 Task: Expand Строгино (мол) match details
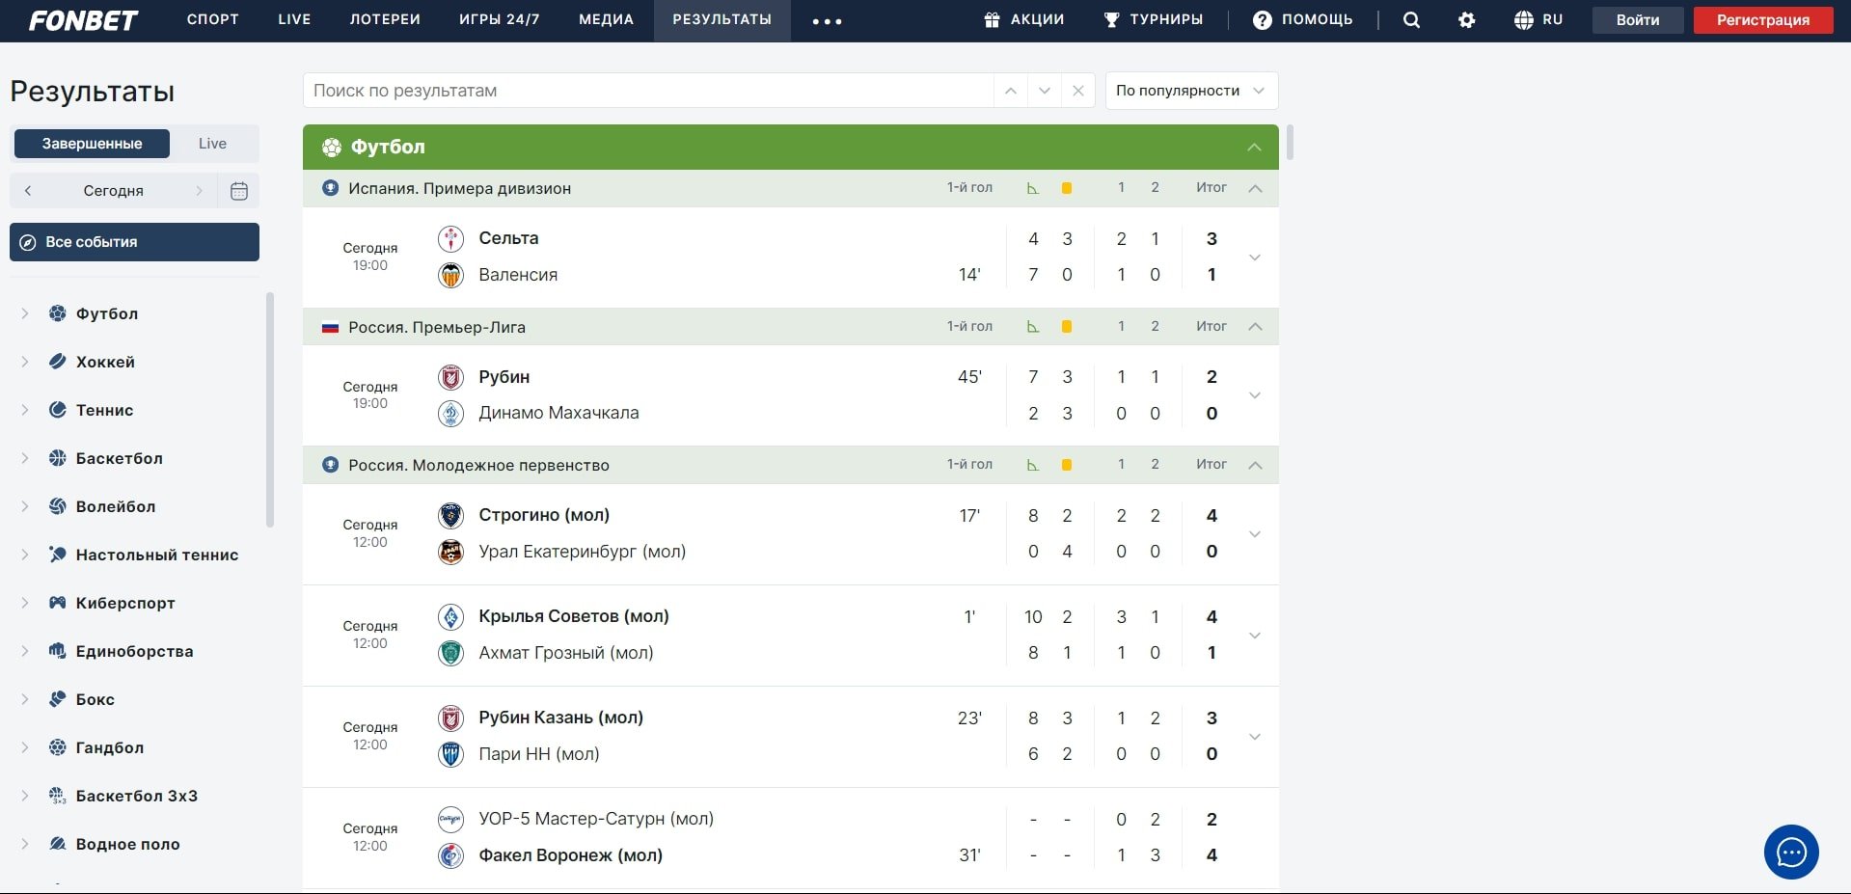(x=1255, y=534)
